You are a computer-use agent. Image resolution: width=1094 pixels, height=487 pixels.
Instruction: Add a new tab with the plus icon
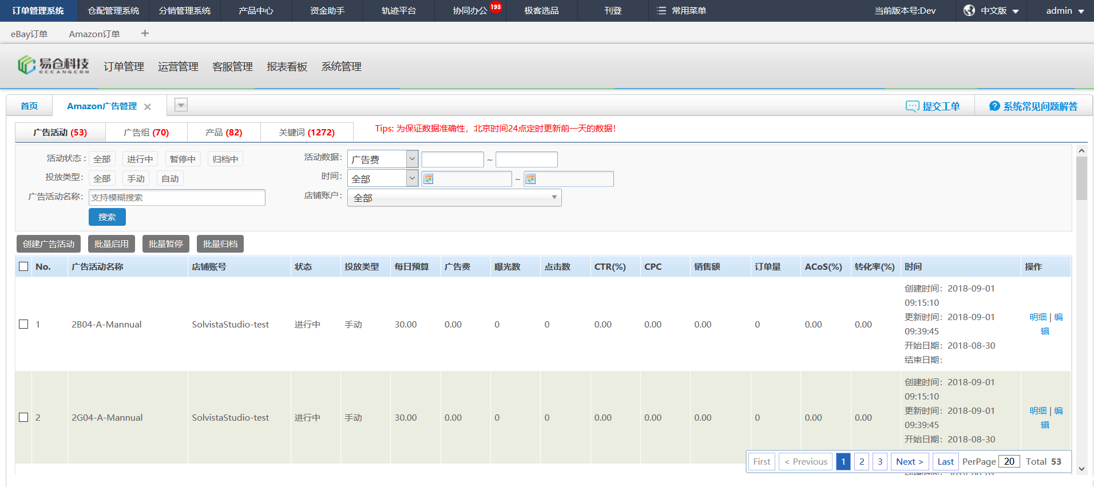(x=145, y=34)
